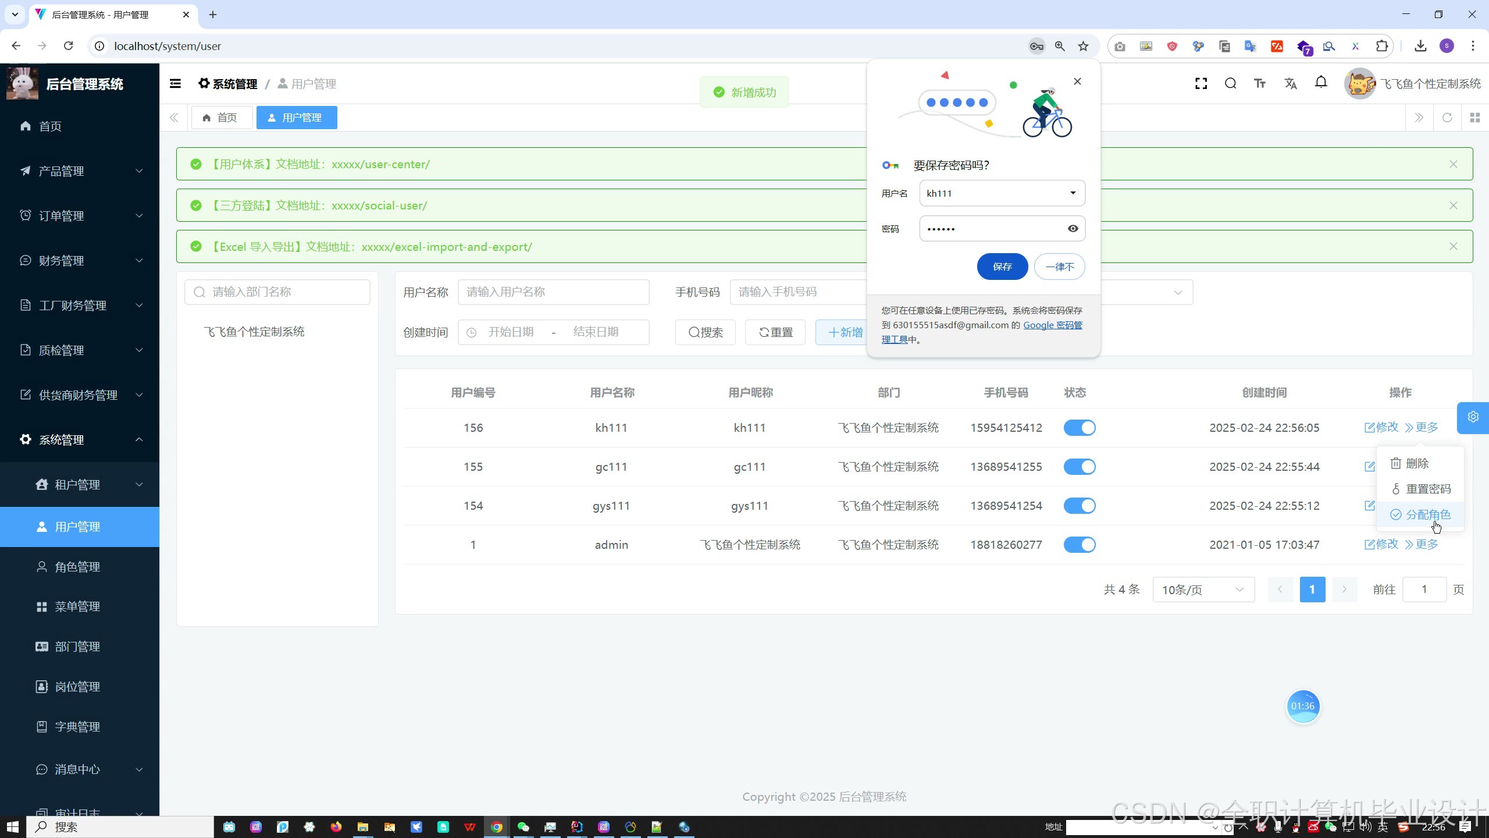Open the notification bell icon
The height and width of the screenshot is (838, 1489).
tap(1321, 83)
